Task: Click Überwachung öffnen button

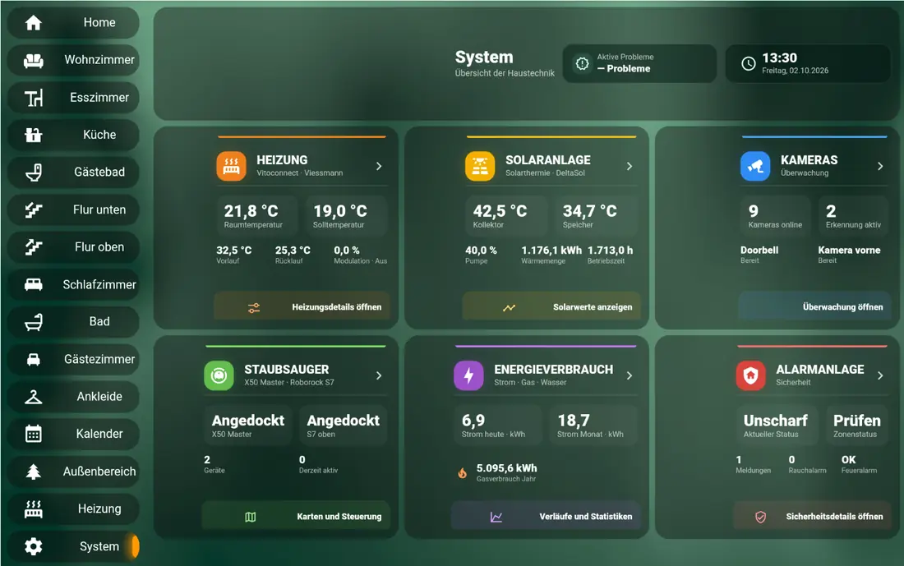Action: click(814, 306)
